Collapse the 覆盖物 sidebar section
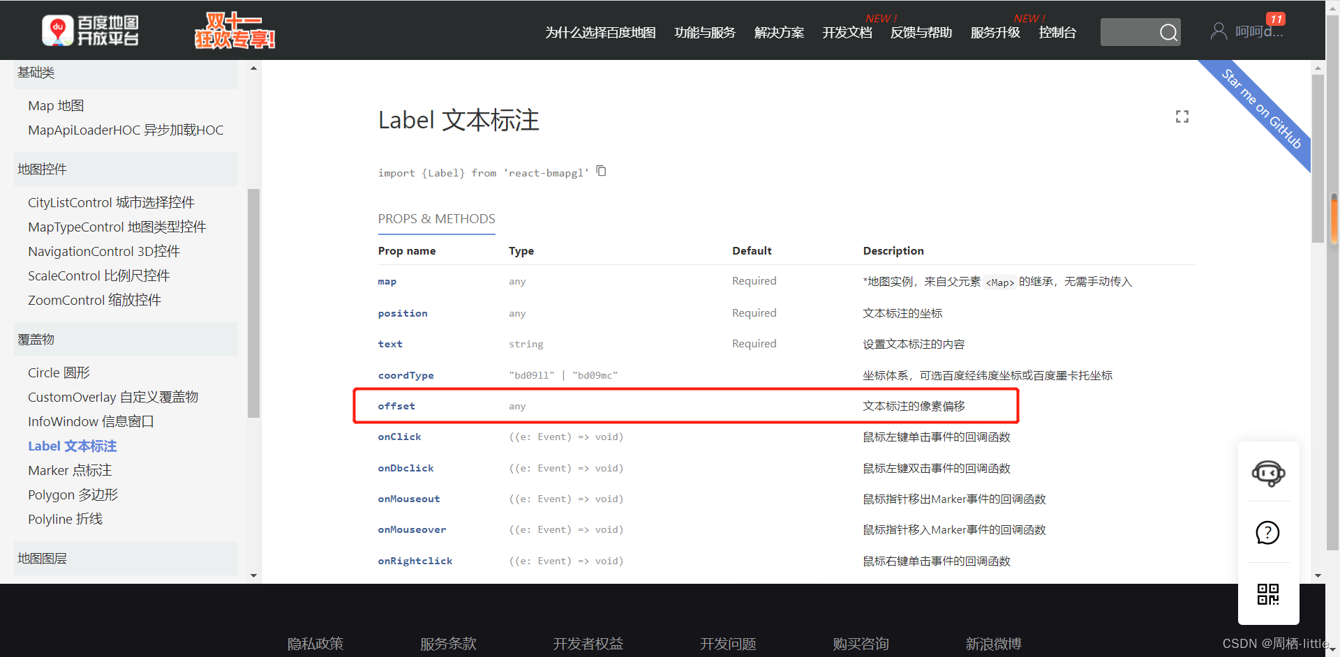Screen dimensions: 1340x657 pyautogui.click(x=37, y=339)
